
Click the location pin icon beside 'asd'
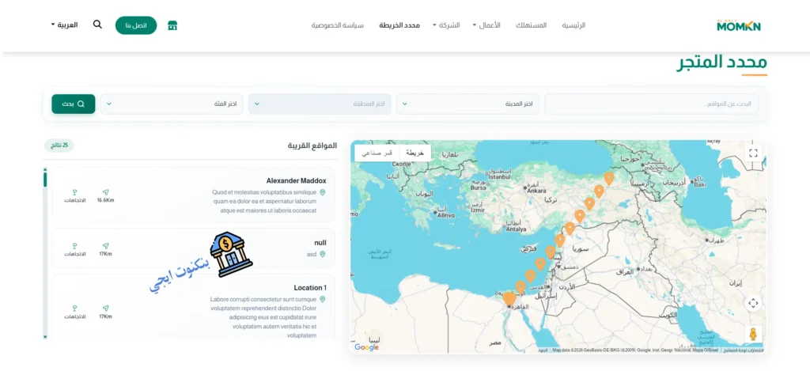(323, 254)
